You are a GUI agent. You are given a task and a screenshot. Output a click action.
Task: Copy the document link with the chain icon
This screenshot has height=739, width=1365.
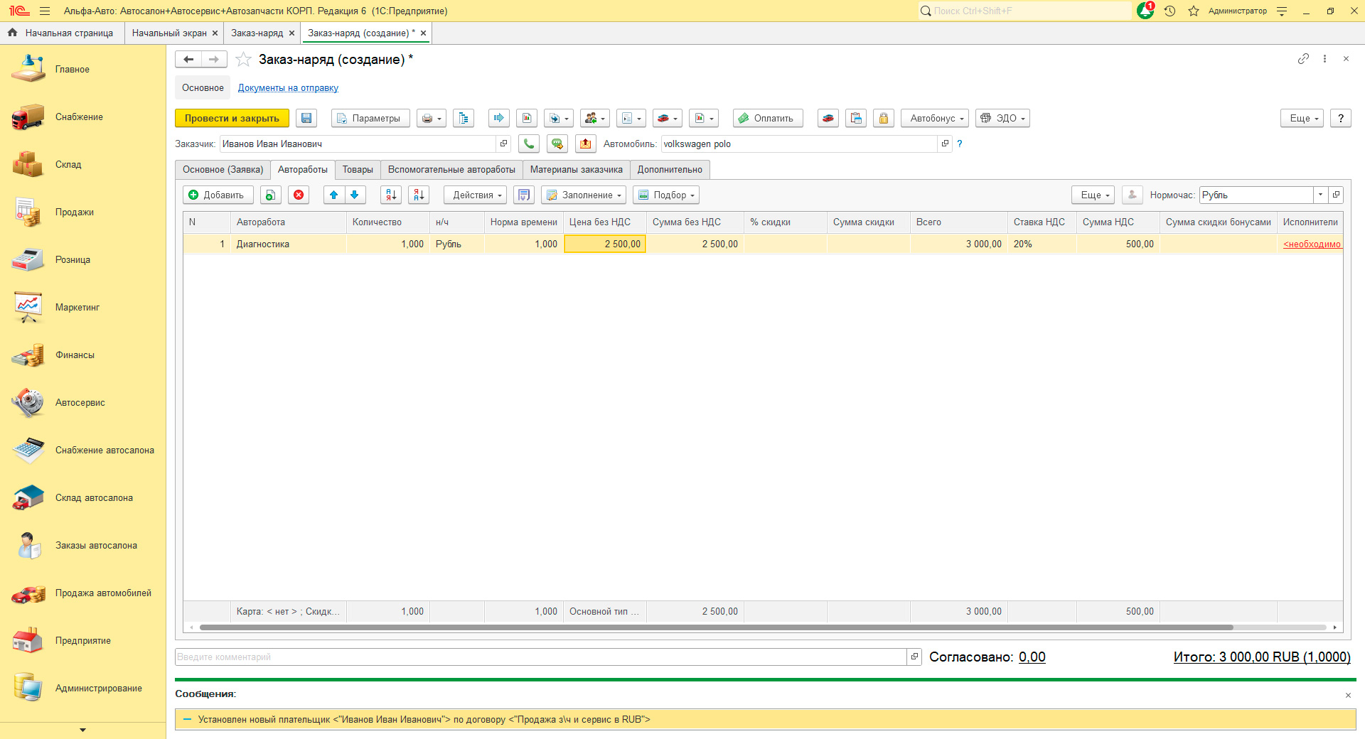(1303, 59)
